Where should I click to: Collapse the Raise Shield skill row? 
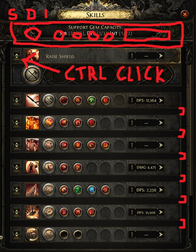click(x=17, y=56)
